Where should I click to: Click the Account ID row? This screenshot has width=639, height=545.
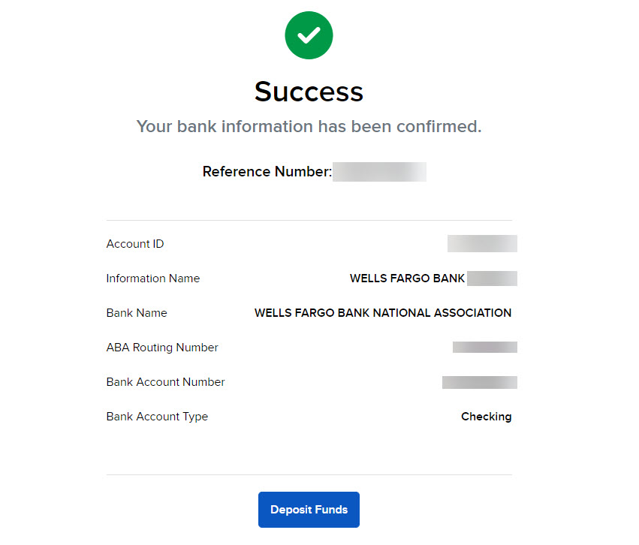(135, 243)
